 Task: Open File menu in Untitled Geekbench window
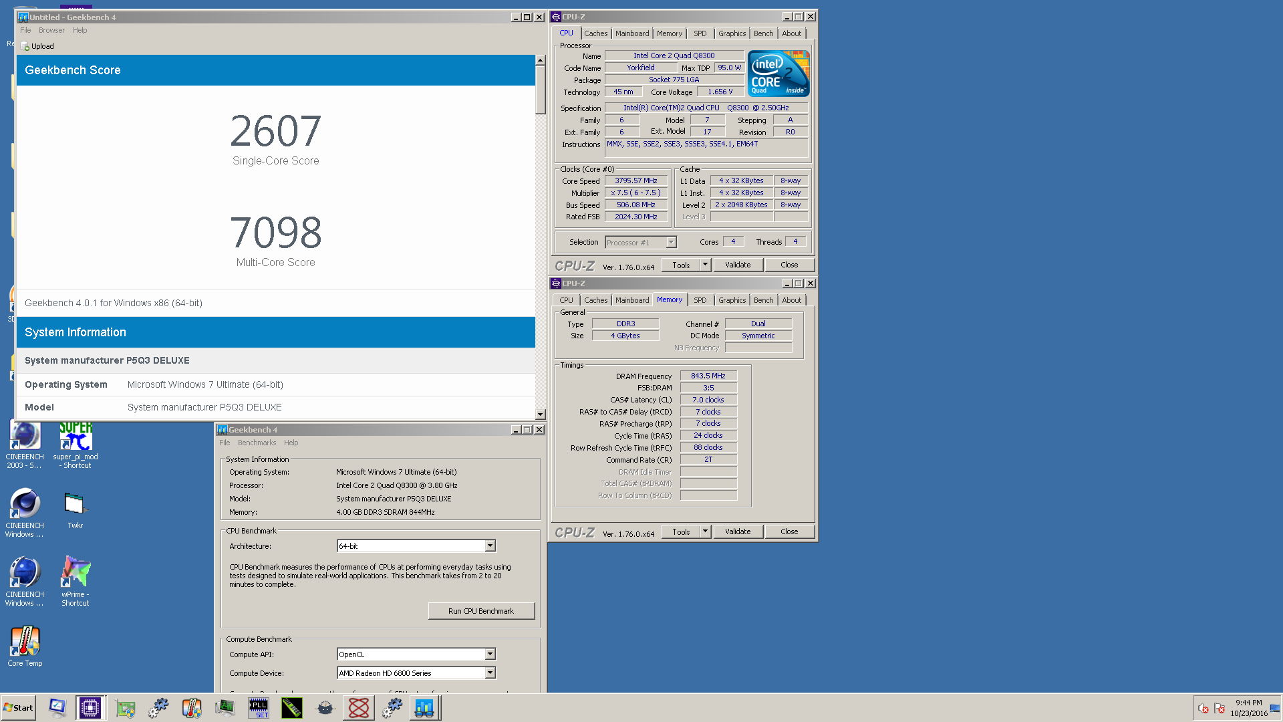point(25,30)
